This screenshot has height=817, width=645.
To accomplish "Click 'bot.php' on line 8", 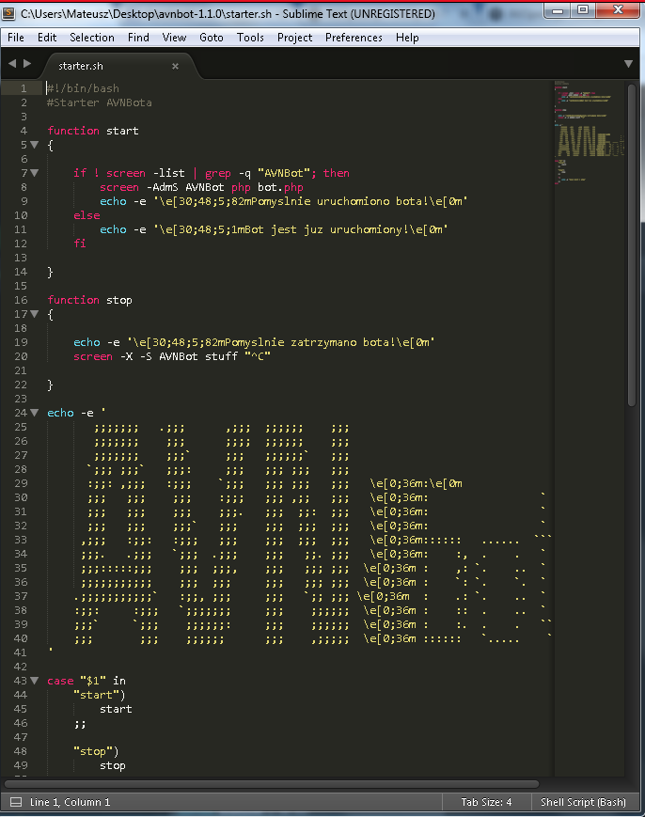I will [x=280, y=187].
